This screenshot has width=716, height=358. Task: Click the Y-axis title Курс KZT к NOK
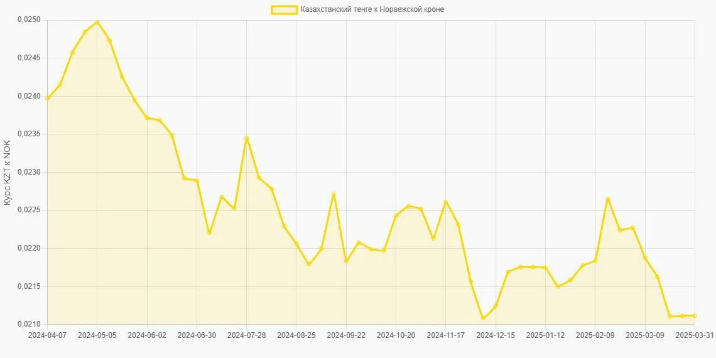[x=8, y=172]
